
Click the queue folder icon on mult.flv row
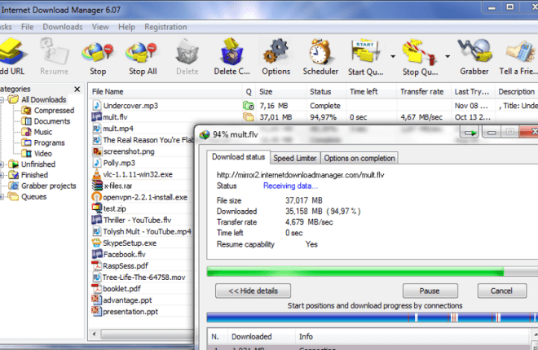pos(248,116)
